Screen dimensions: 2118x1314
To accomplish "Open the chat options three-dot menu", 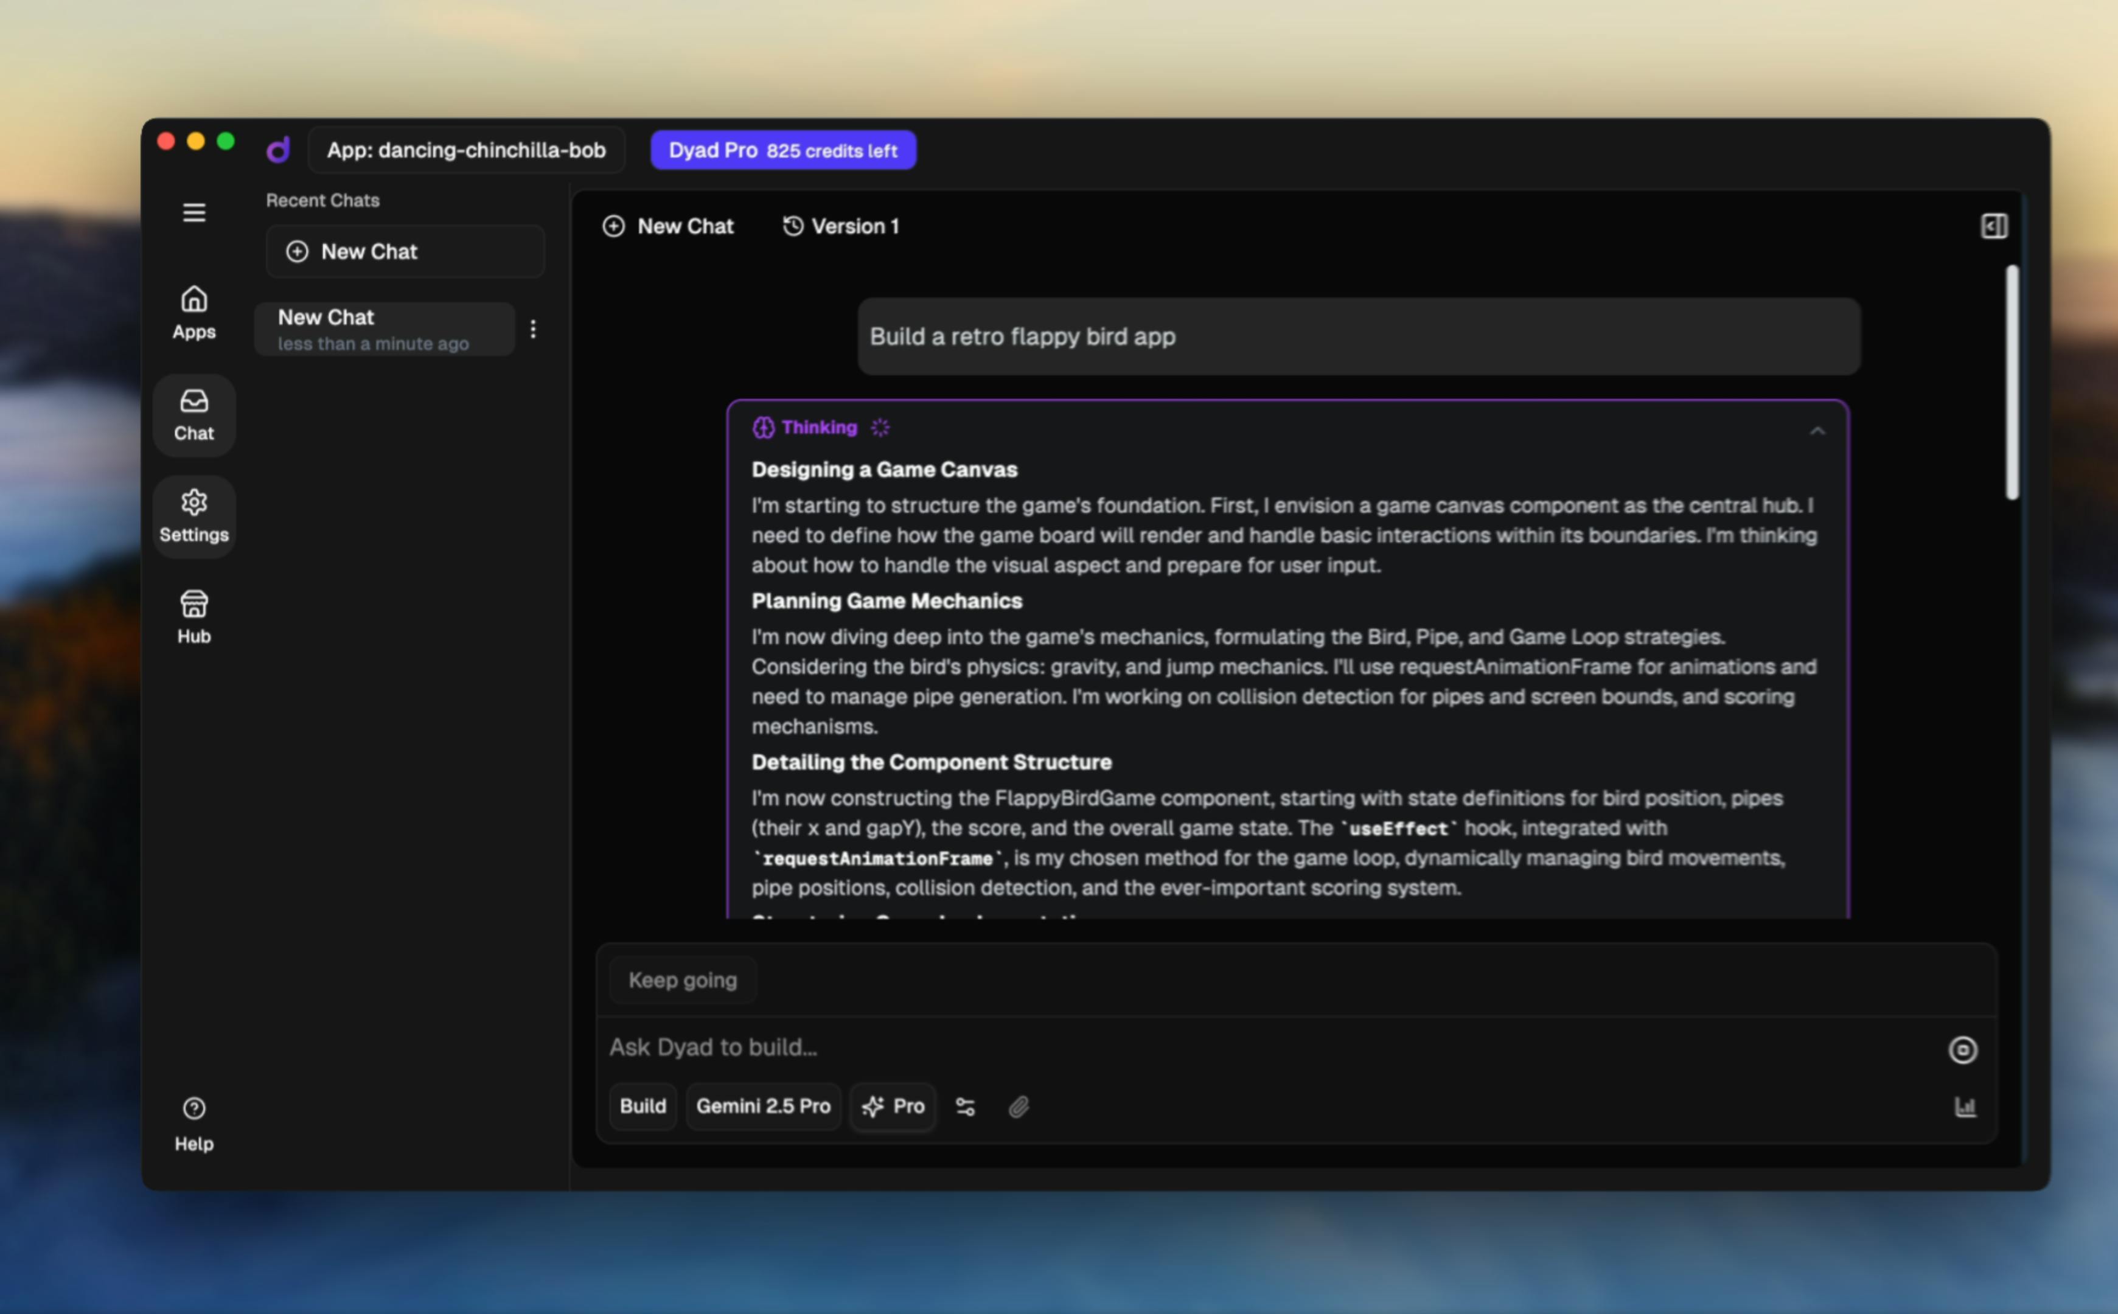I will click(x=533, y=329).
